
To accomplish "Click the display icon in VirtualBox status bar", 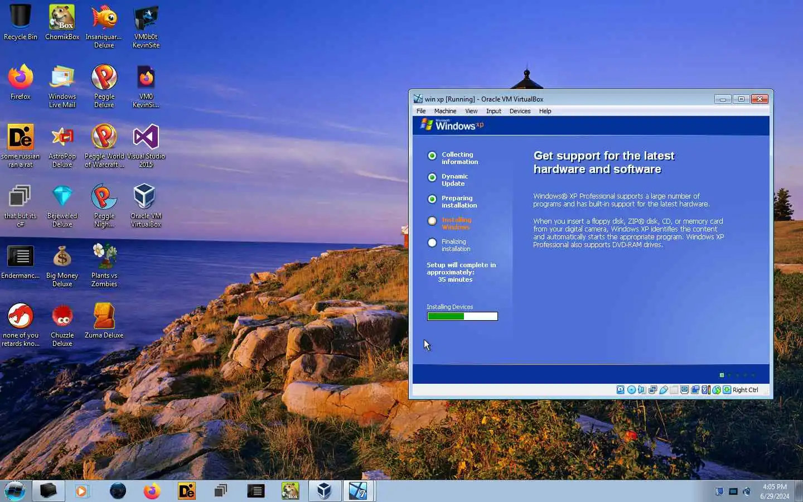I will [x=684, y=390].
